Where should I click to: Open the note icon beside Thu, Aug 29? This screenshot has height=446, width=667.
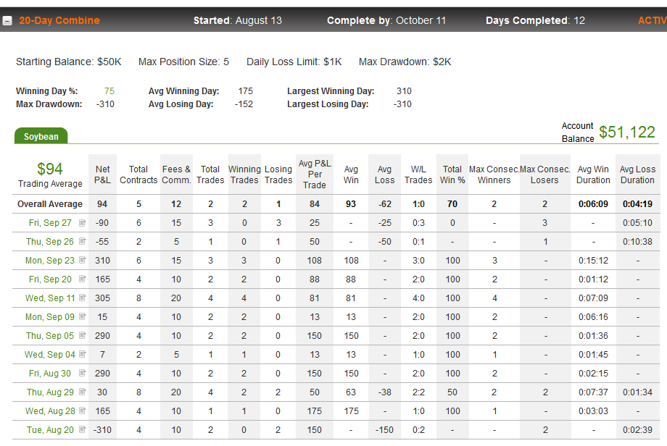pyautogui.click(x=83, y=392)
